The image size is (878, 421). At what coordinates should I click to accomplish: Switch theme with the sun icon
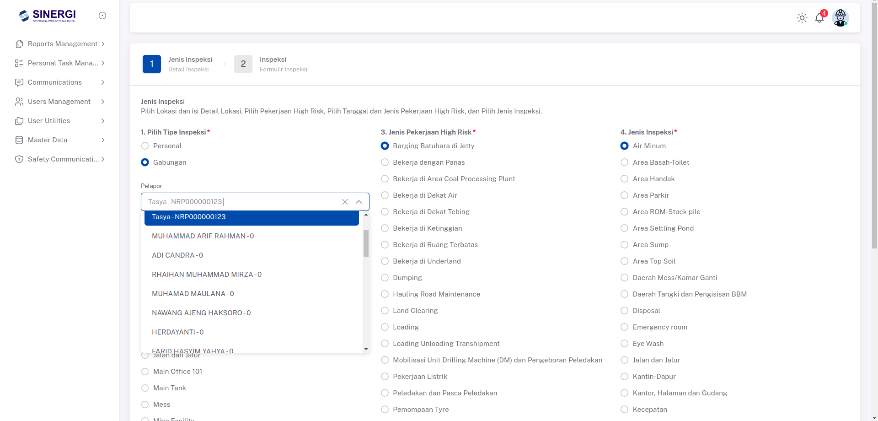pyautogui.click(x=802, y=18)
